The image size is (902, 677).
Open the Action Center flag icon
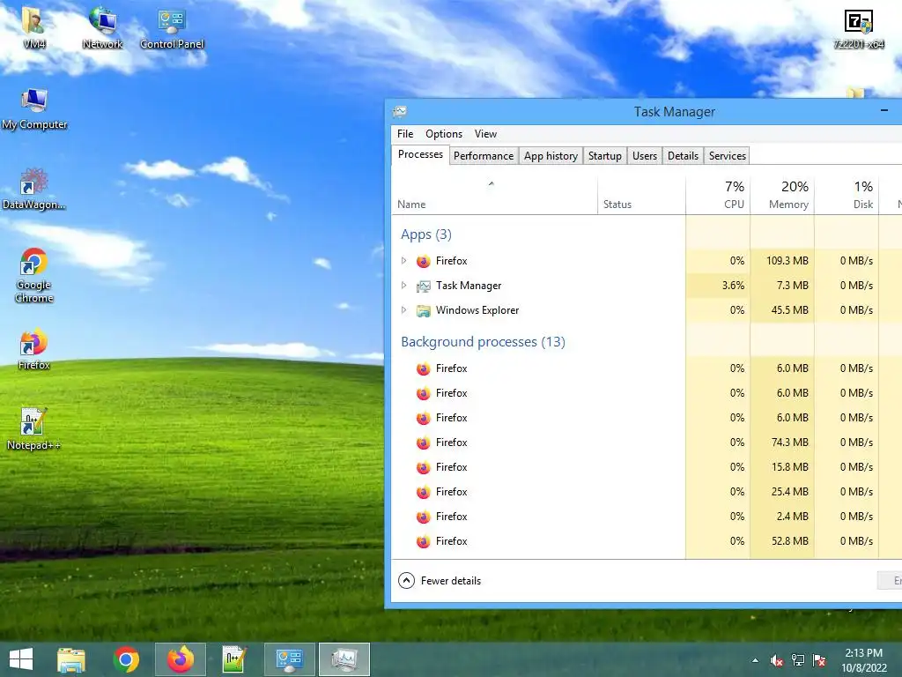click(x=819, y=660)
